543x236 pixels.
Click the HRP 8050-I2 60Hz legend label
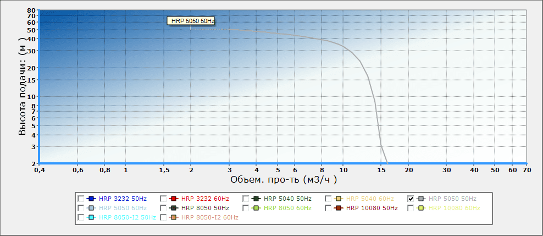coord(210,217)
